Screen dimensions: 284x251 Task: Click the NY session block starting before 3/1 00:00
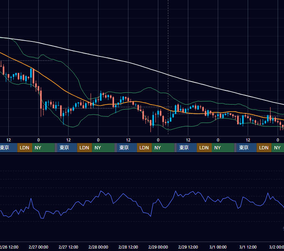point(223,148)
